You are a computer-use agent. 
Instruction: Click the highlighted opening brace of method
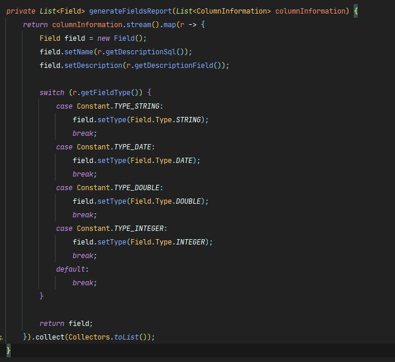[x=355, y=11]
